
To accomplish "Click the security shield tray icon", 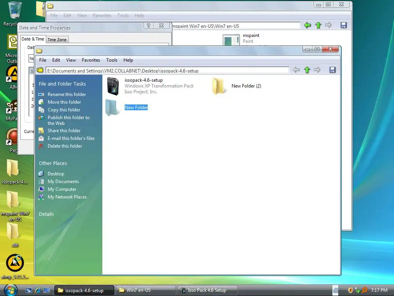I will [350, 290].
